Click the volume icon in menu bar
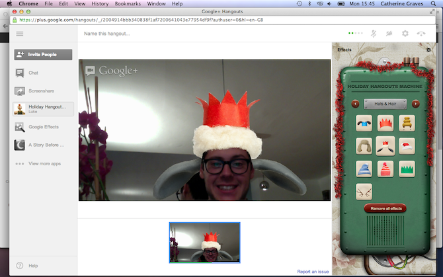This screenshot has width=443, height=277. coord(329,4)
